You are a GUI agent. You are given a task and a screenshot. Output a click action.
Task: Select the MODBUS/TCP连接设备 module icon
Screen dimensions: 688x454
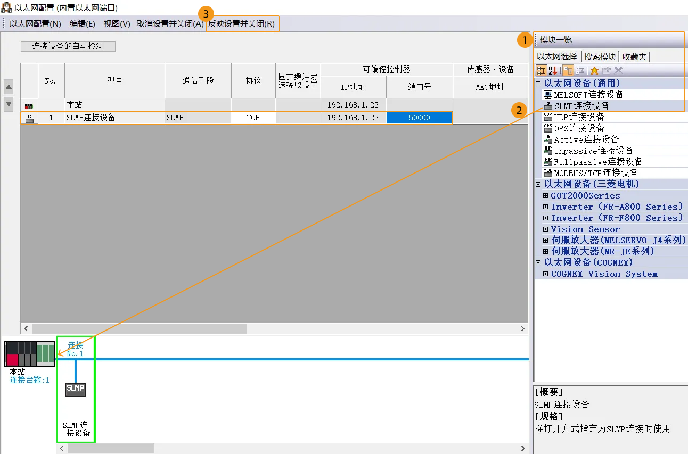pos(548,173)
